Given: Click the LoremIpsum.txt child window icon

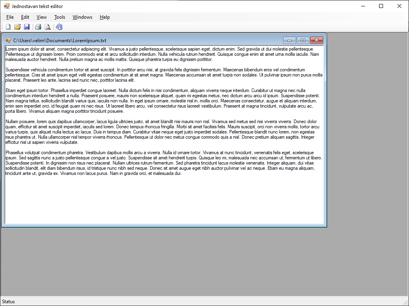Looking at the screenshot, I should point(8,40).
